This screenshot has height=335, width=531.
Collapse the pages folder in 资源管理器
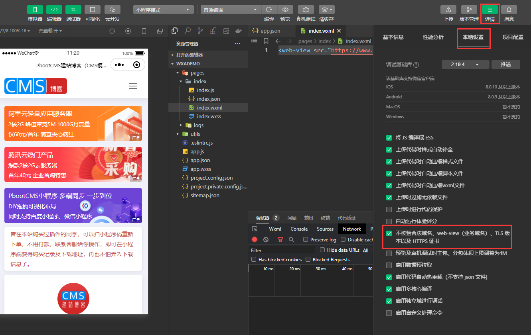point(178,72)
